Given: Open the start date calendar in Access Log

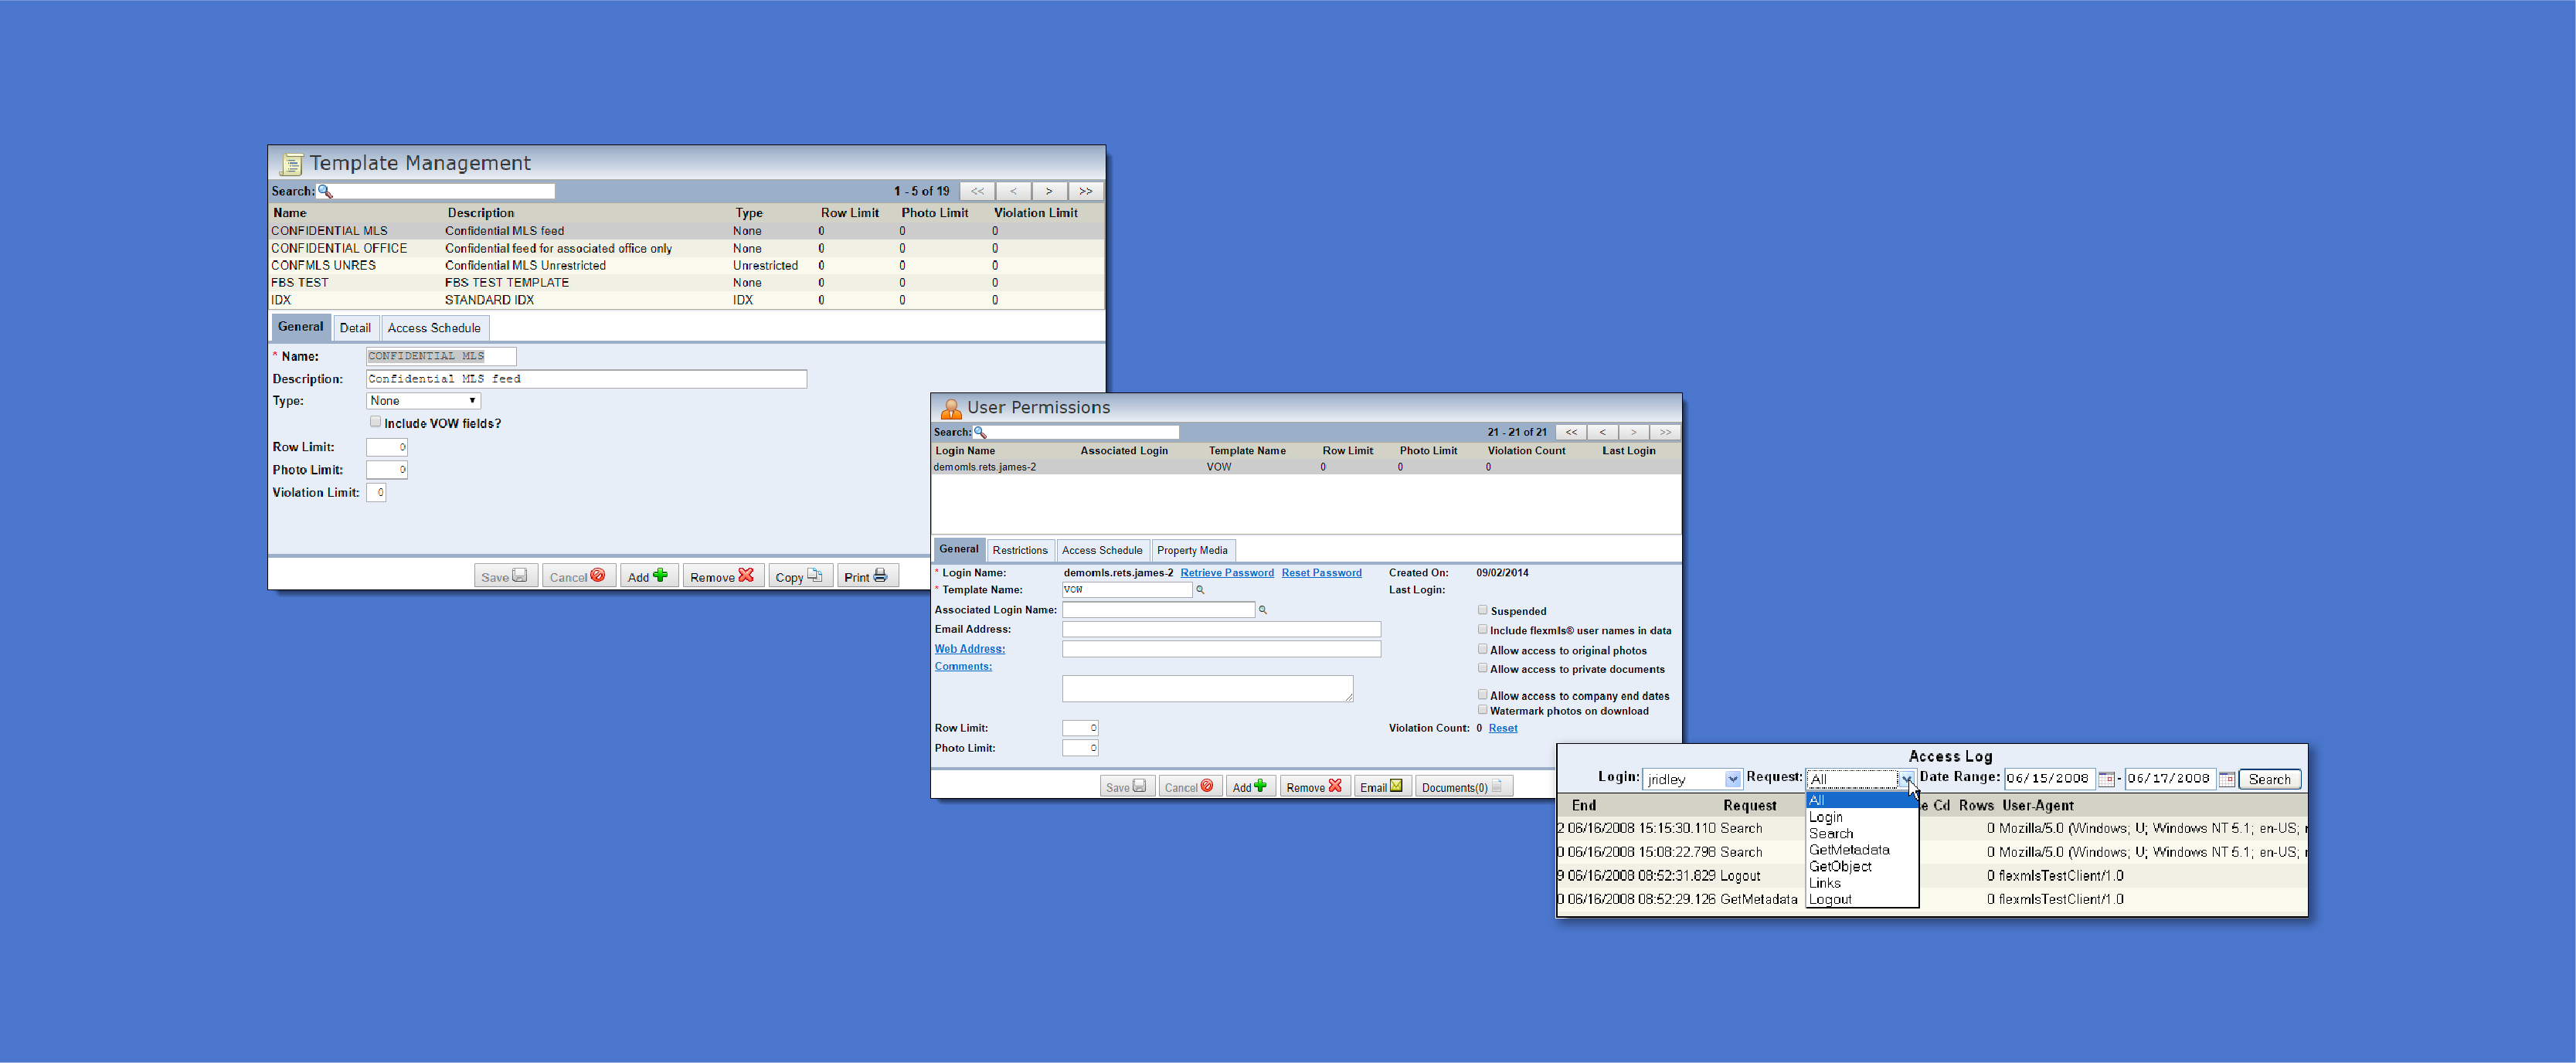Looking at the screenshot, I should pyautogui.click(x=2106, y=779).
